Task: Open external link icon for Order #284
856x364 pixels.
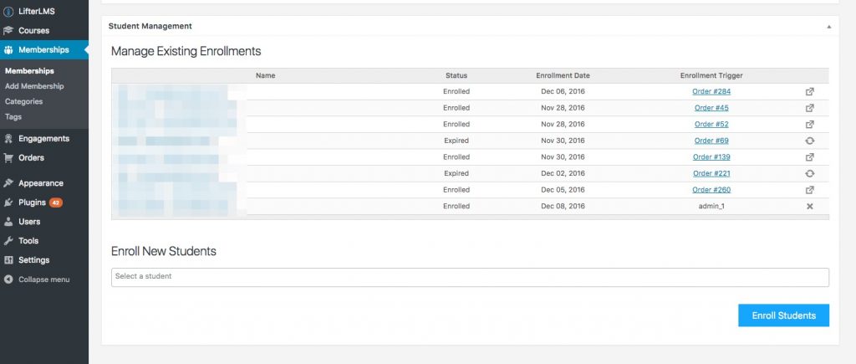Action: pyautogui.click(x=809, y=92)
